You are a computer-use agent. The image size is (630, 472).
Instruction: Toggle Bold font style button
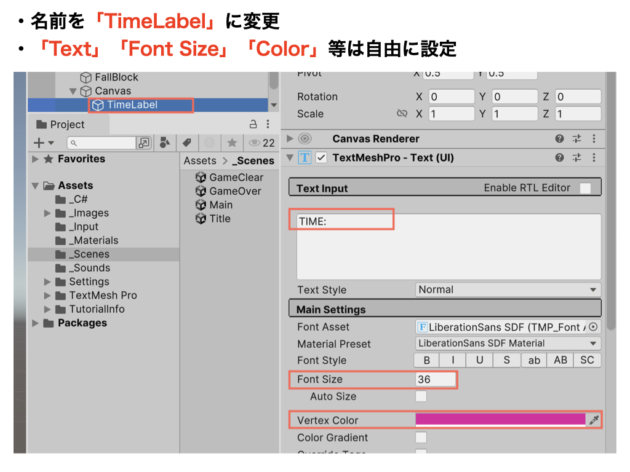tap(426, 360)
